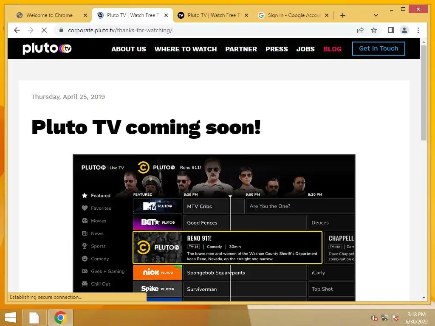435x326 pixels.
Task: Click the forward navigation arrow
Action: click(x=31, y=30)
